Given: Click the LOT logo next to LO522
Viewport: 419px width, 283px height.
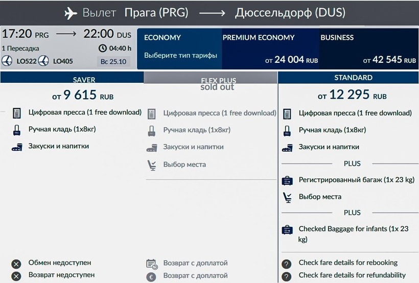Looking at the screenshot, I should 7,61.
